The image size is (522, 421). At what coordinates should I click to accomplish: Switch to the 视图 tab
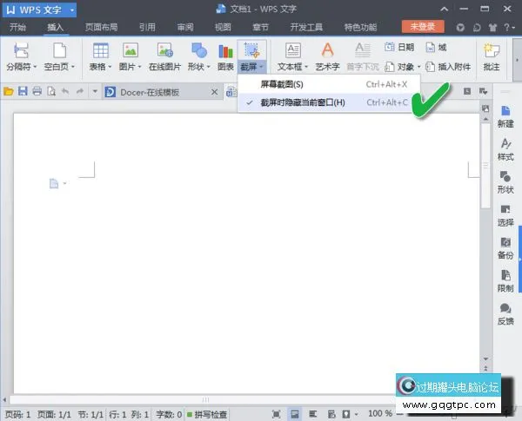pos(223,27)
